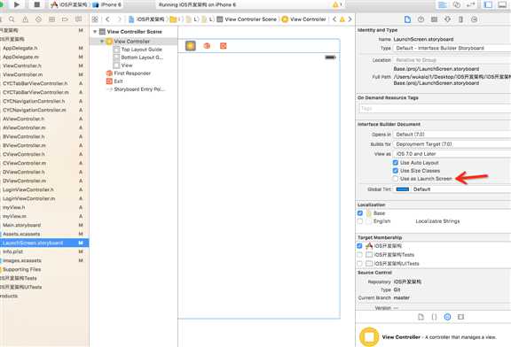This screenshot has height=347, width=511.
Task: Open the find navigator magnifier icon
Action: coord(12,19)
